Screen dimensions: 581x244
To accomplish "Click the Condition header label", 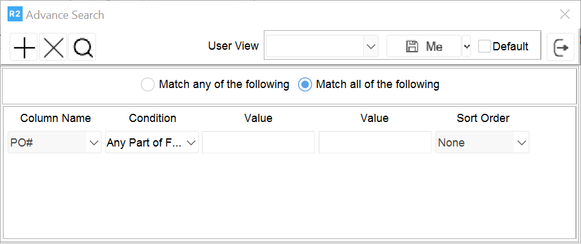I will tap(152, 118).
